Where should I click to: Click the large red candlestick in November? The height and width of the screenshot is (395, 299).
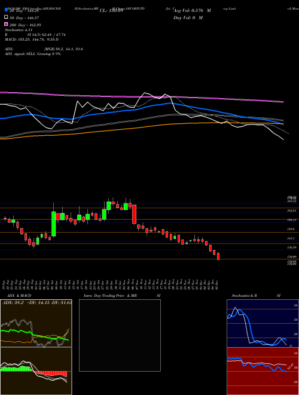[x=135, y=214]
